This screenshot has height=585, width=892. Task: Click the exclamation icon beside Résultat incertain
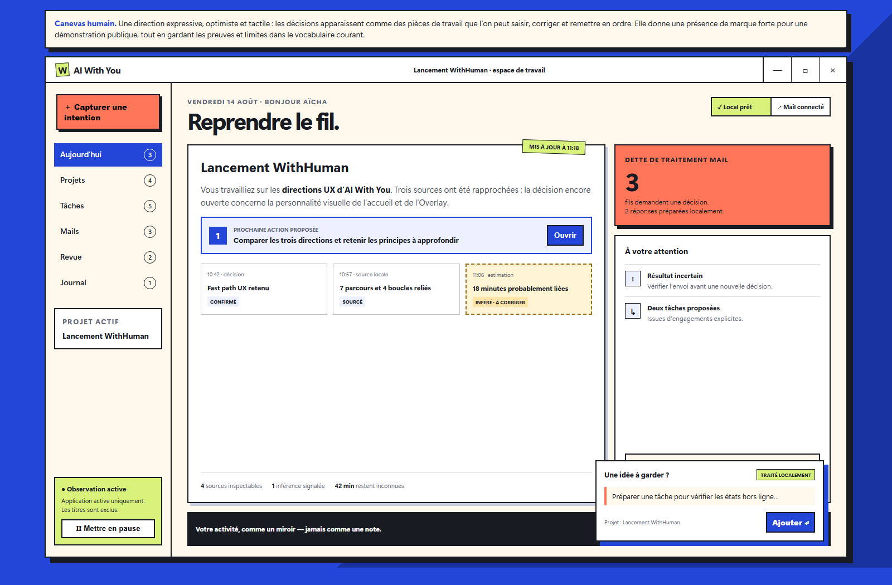coord(633,279)
